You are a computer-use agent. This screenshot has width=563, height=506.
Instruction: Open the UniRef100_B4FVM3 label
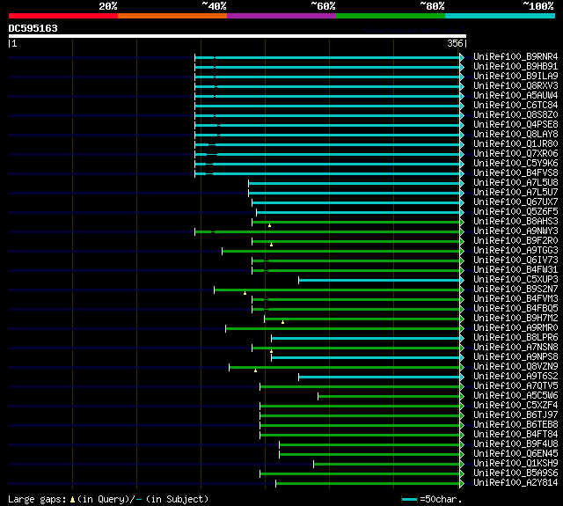[x=515, y=299]
